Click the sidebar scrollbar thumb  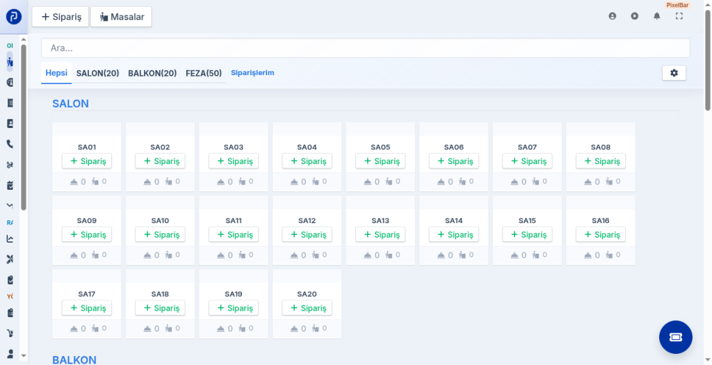tap(24, 127)
